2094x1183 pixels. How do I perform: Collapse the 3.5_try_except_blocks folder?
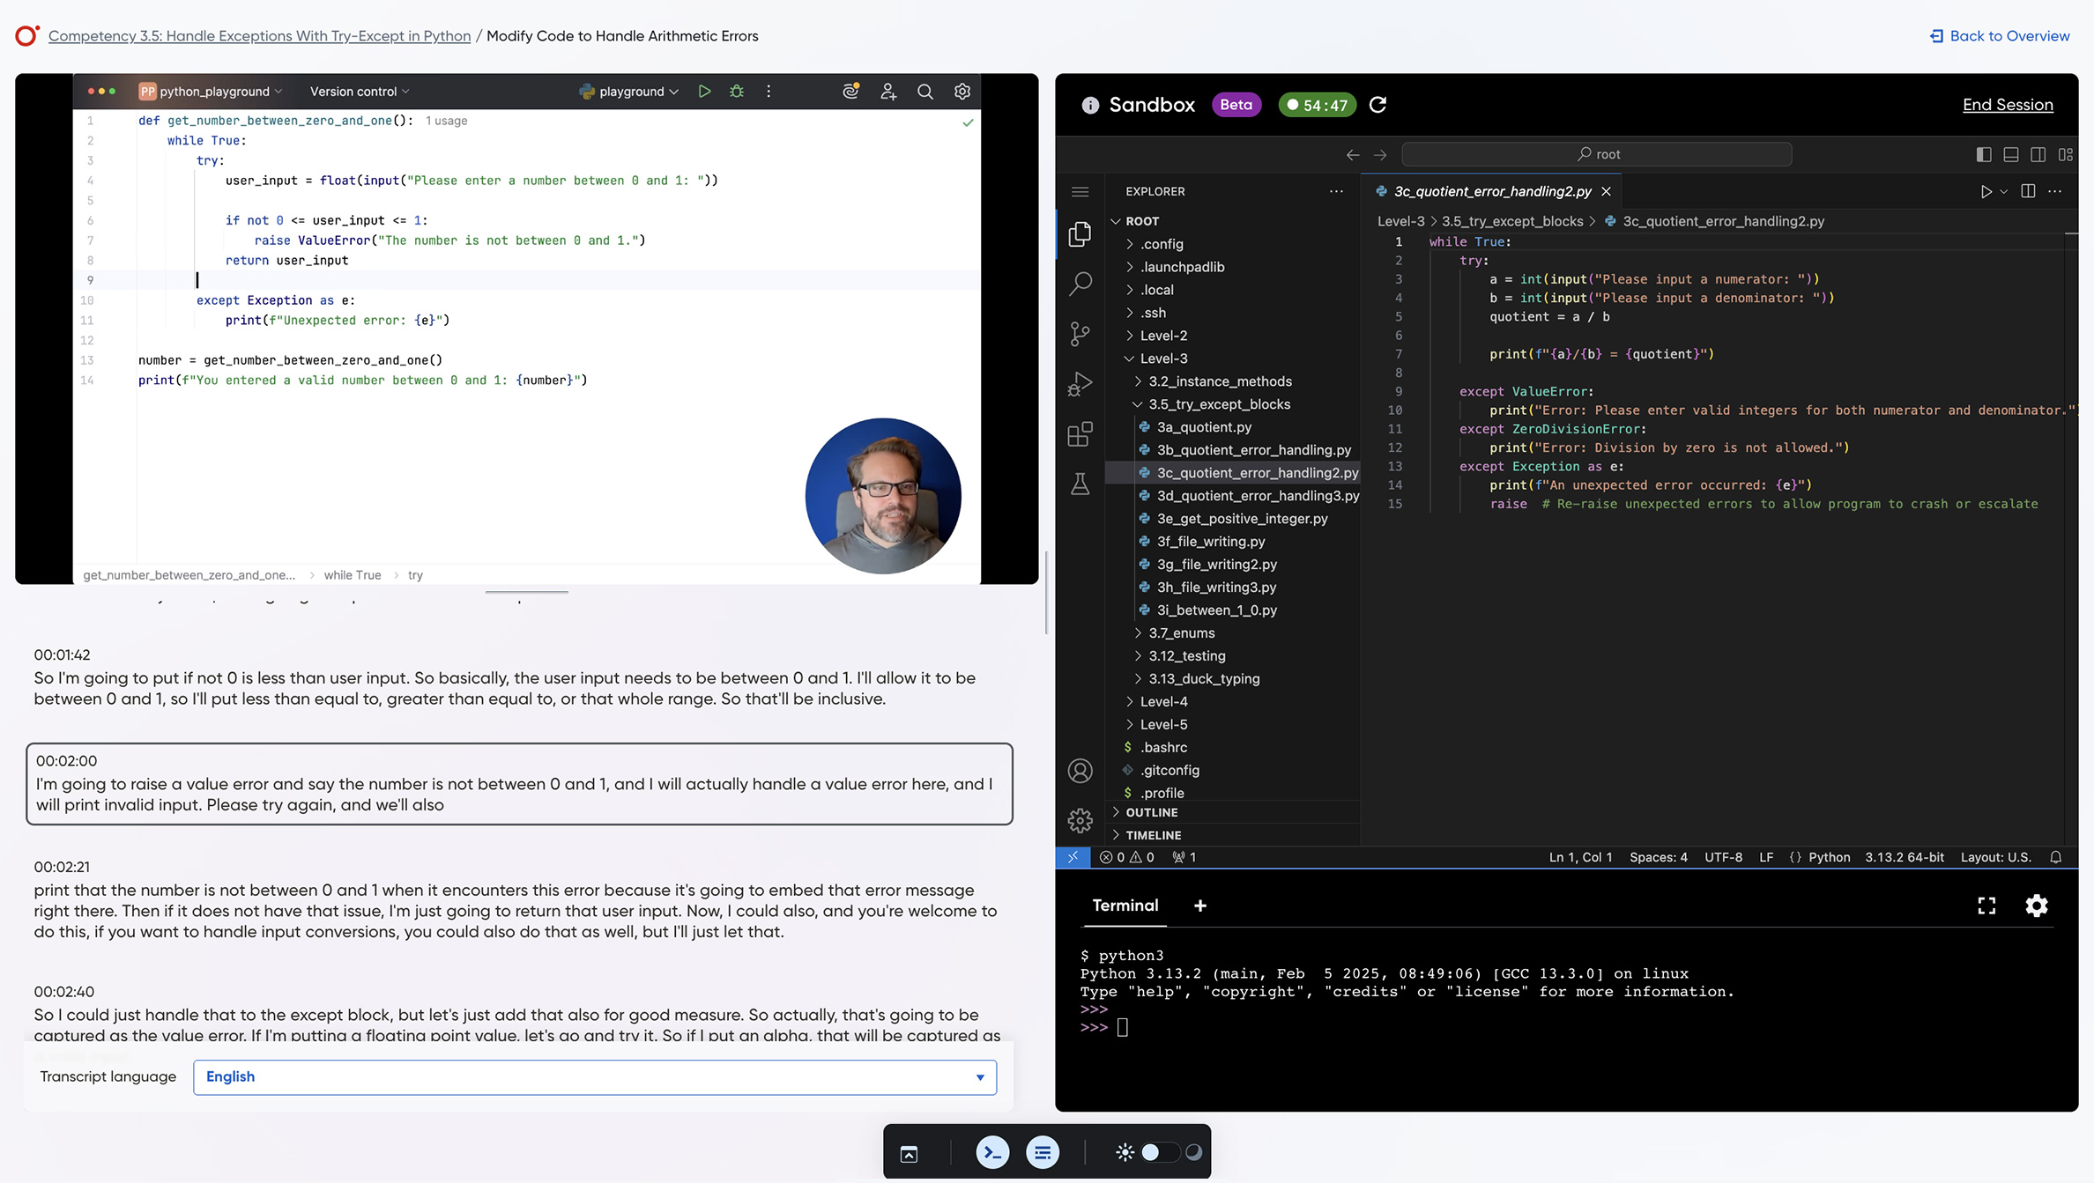(x=1219, y=404)
